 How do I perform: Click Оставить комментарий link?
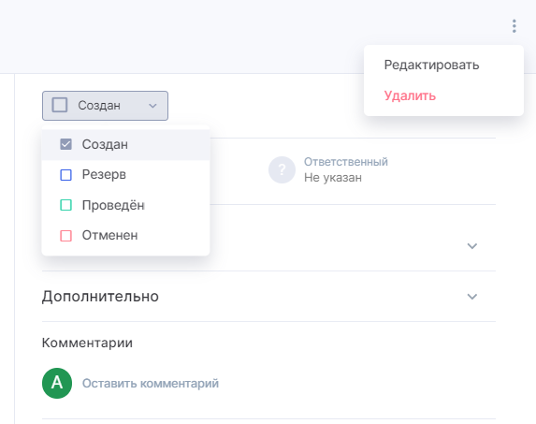point(151,384)
